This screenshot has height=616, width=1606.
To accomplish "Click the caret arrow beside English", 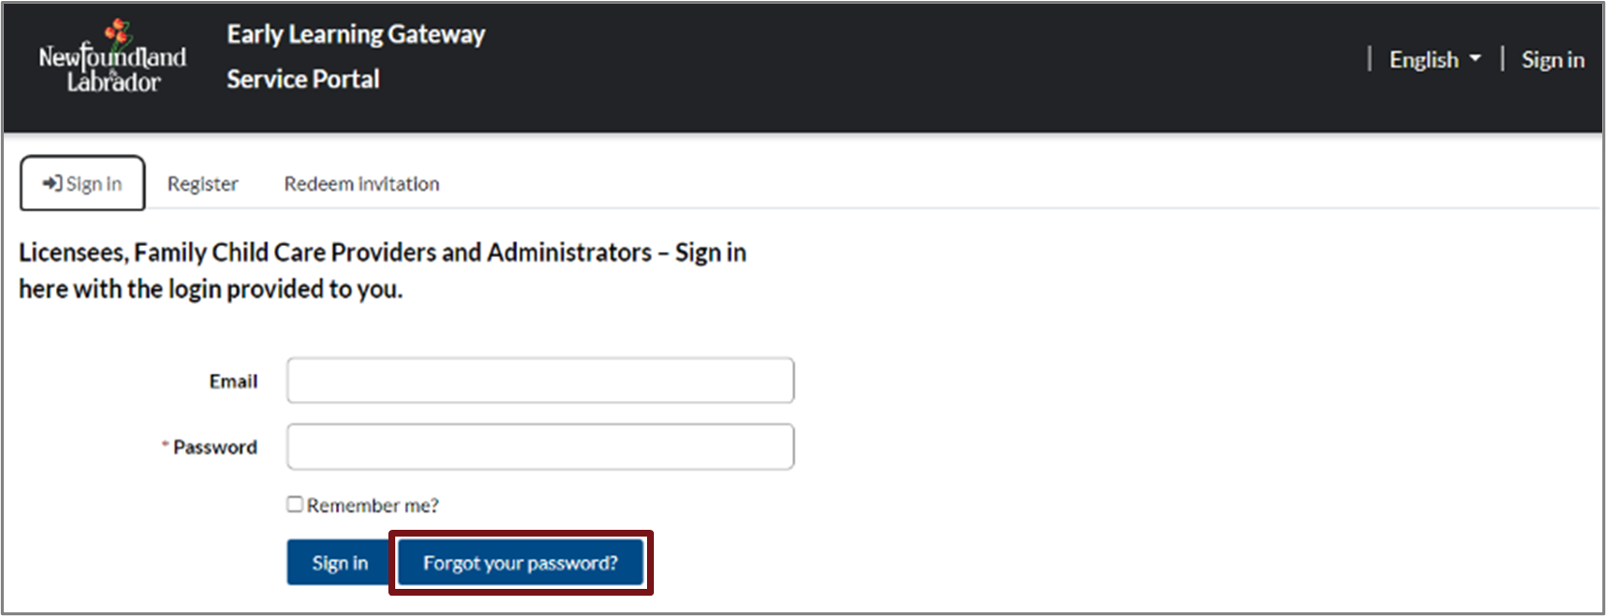I will click(1475, 59).
